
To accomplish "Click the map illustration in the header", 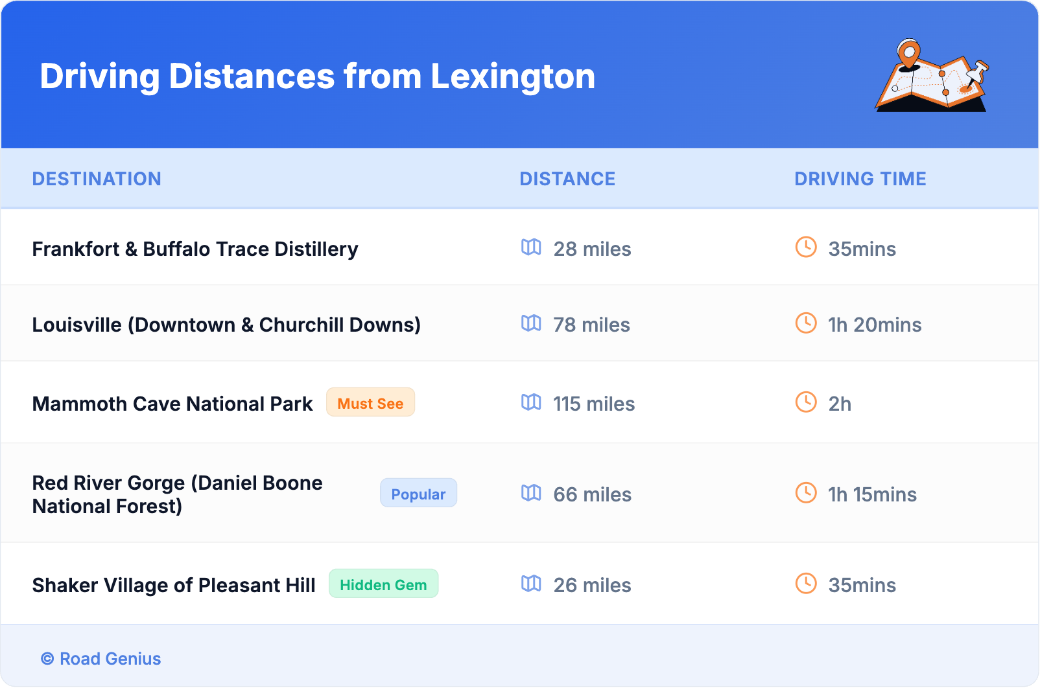I will pos(932,76).
